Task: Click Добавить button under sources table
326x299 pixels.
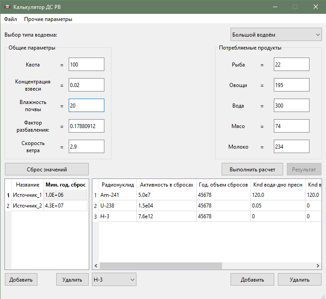Action: [x=21, y=279]
